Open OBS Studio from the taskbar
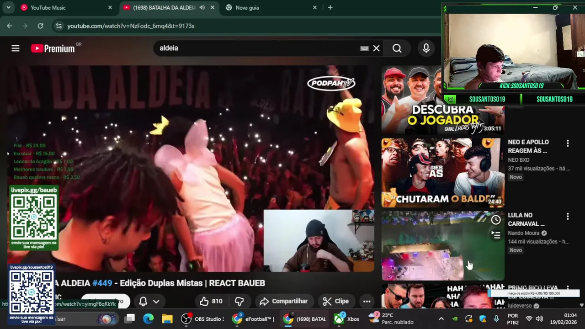The width and height of the screenshot is (585, 329). click(x=202, y=319)
